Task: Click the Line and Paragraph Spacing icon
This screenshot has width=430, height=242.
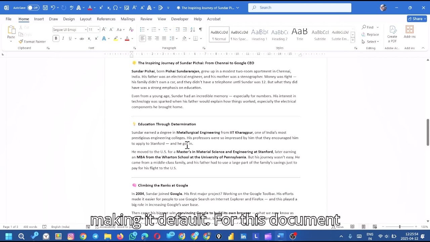Action: point(172,38)
